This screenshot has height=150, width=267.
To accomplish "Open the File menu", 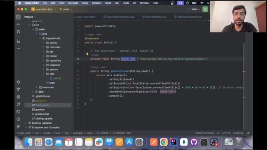I will coord(45,3).
